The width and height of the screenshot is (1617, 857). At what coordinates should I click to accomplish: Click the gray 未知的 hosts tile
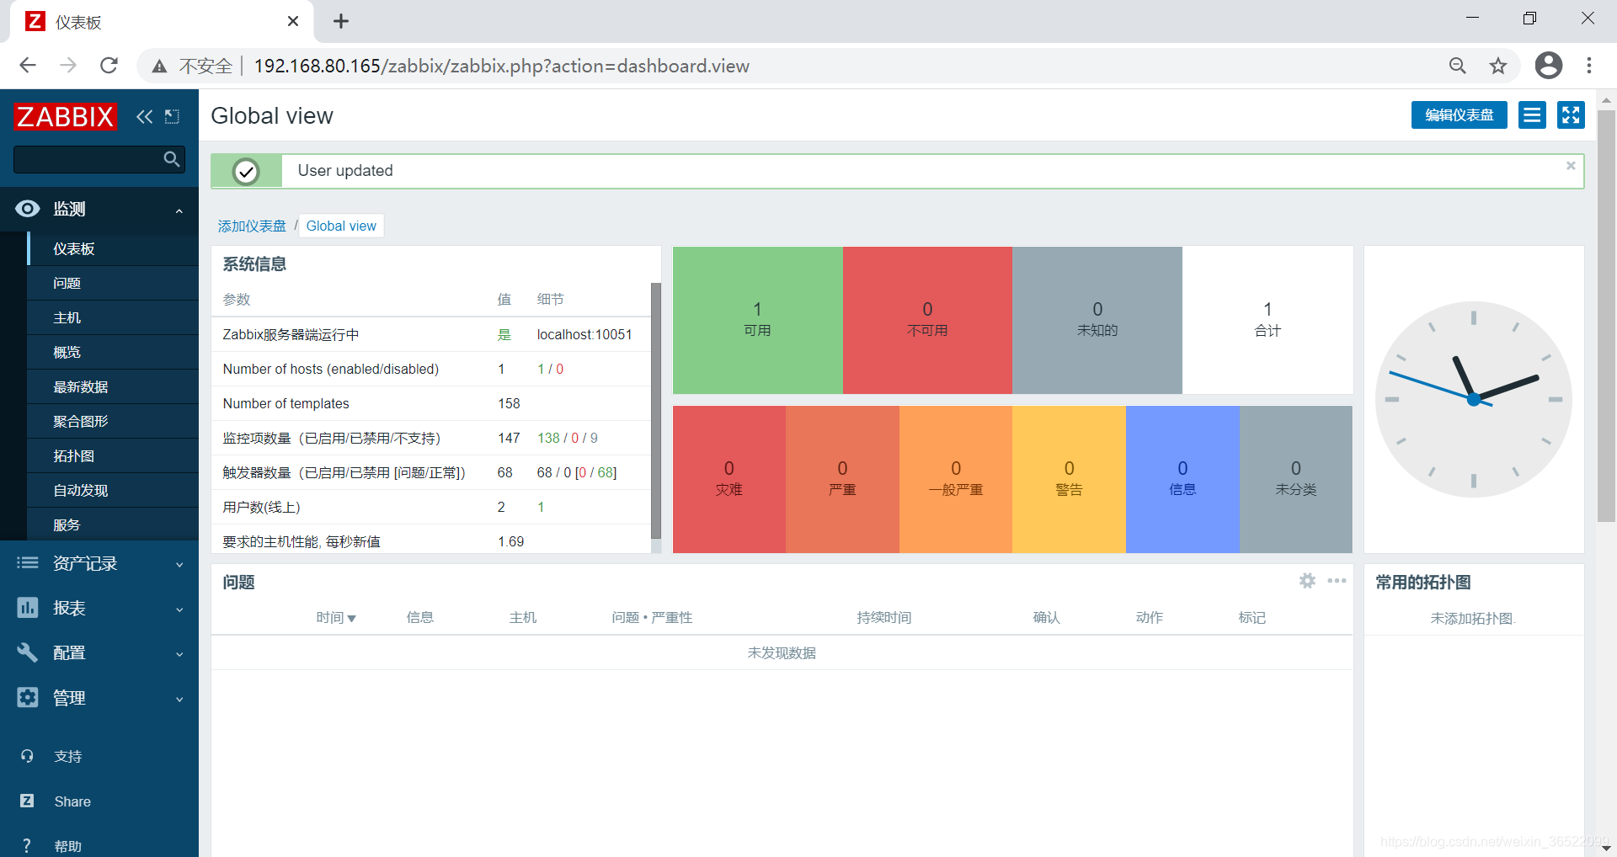pos(1097,320)
